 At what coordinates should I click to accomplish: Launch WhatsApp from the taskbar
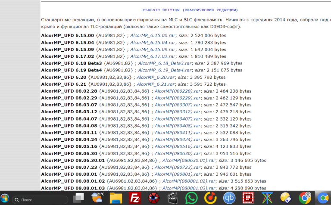pos(191,198)
